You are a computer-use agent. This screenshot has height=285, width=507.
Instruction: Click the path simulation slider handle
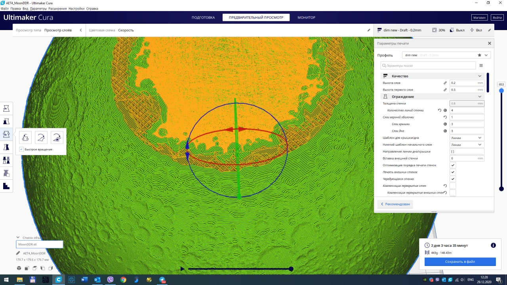click(x=291, y=269)
